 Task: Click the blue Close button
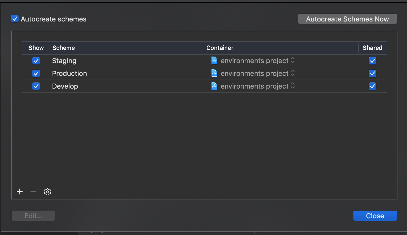pyautogui.click(x=375, y=216)
